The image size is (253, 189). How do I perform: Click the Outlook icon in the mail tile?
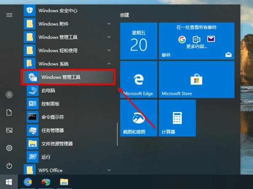196,39
